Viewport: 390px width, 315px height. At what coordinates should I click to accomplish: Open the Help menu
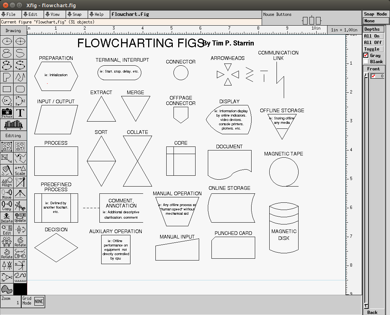(x=99, y=14)
